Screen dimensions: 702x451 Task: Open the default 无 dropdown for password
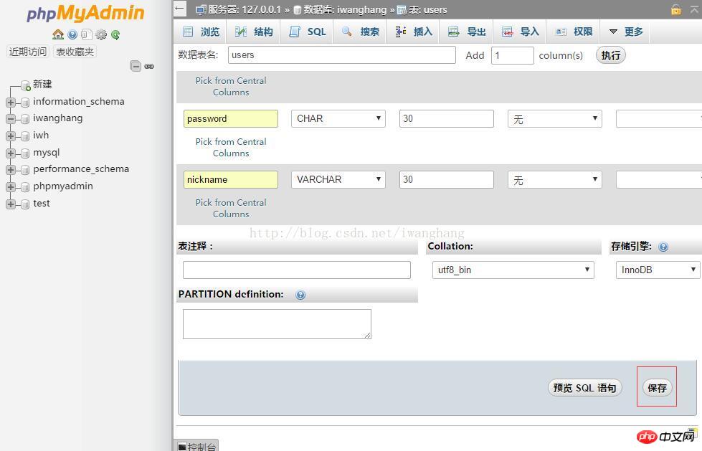tap(555, 119)
